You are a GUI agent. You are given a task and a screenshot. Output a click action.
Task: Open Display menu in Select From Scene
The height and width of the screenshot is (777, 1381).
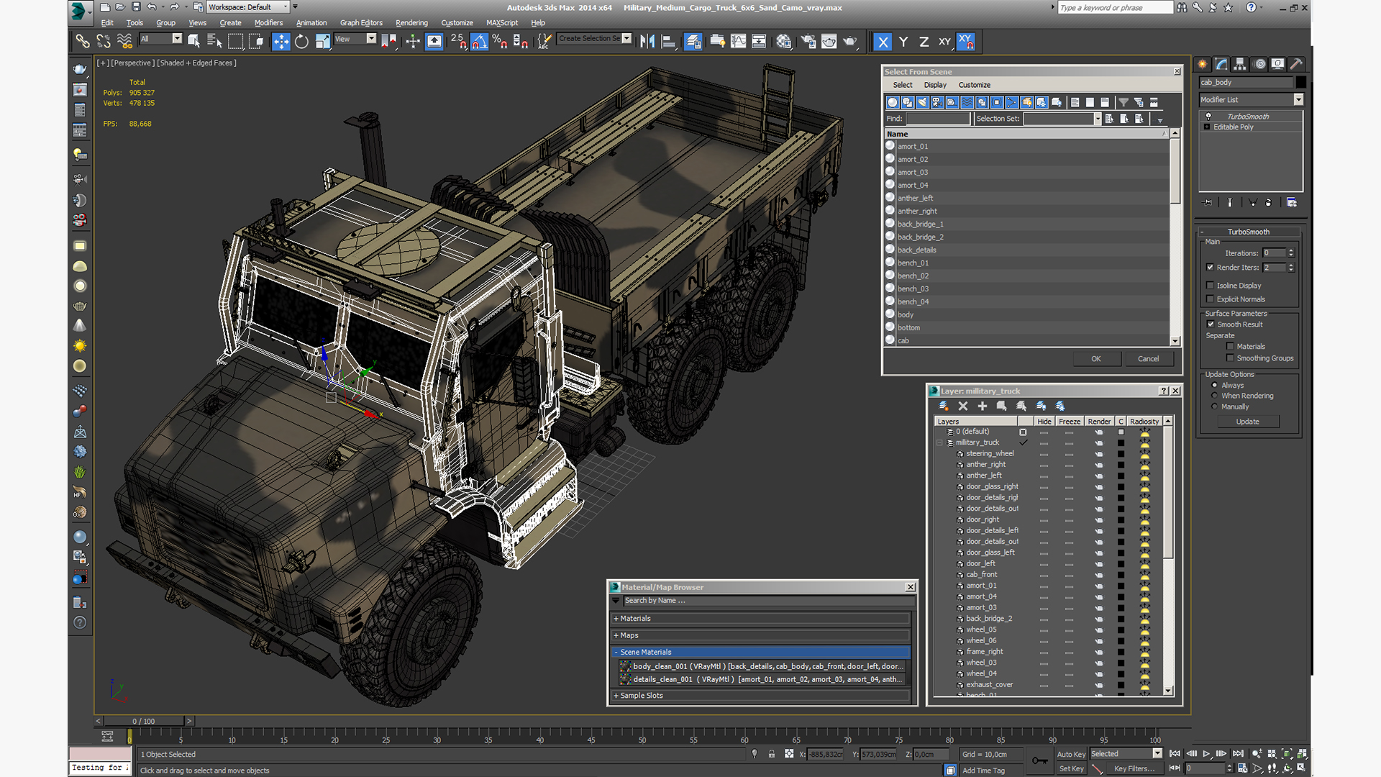click(935, 85)
